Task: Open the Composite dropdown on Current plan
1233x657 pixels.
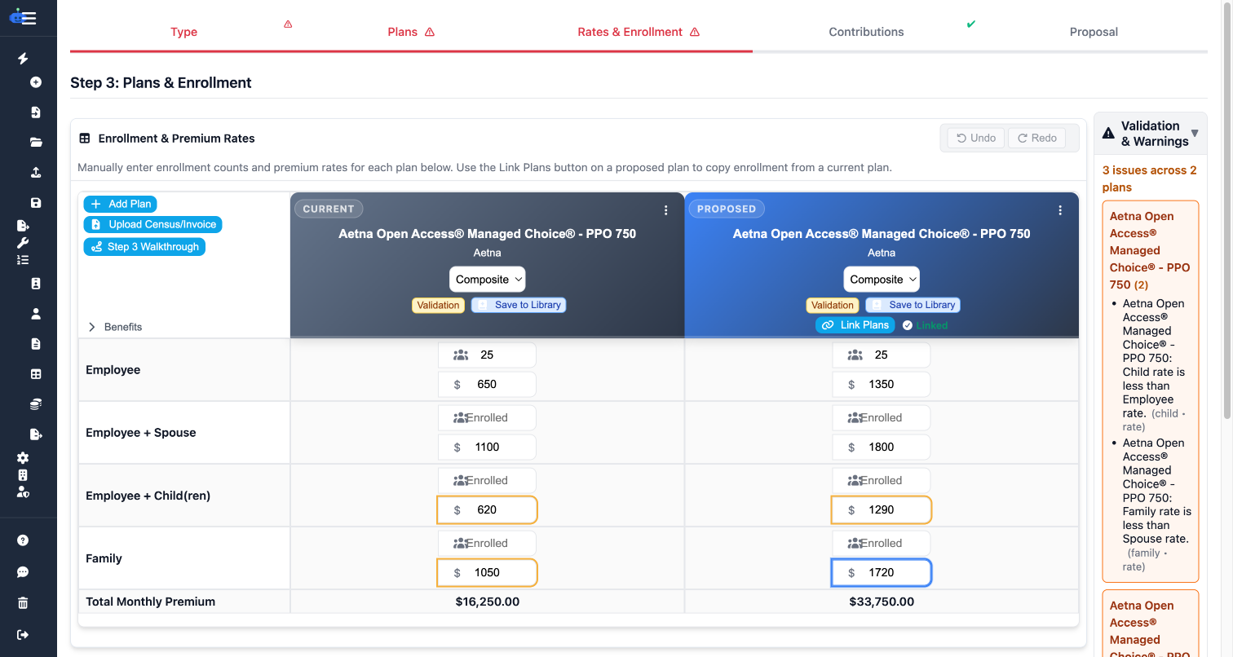Action: click(488, 280)
